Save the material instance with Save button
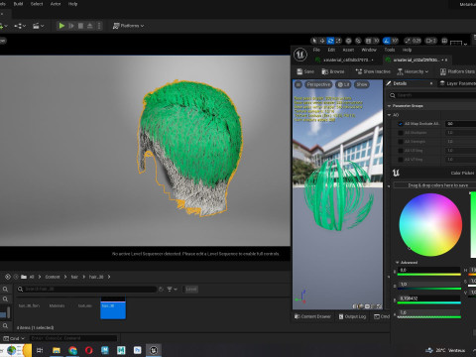Screen dimensions: 476x357 [x=305, y=71]
